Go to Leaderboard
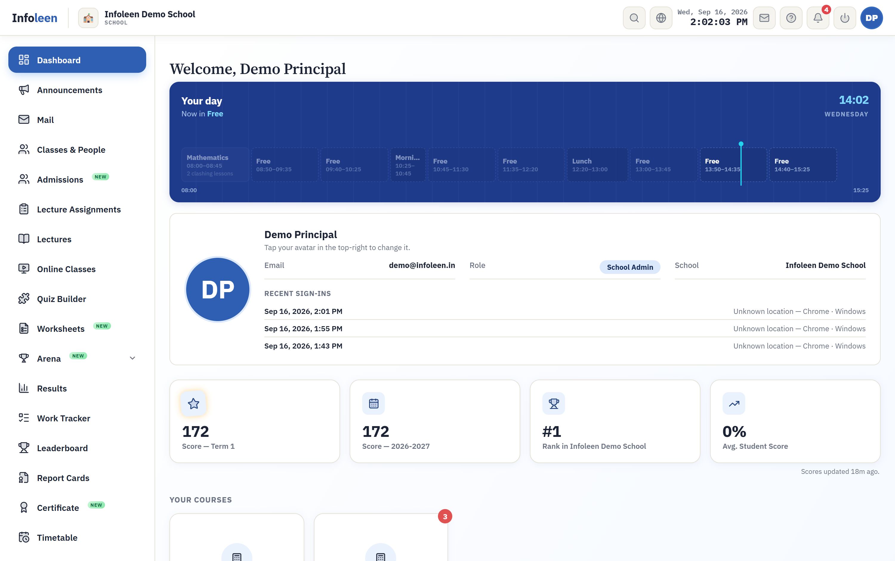Image resolution: width=895 pixels, height=561 pixels. tap(77, 448)
